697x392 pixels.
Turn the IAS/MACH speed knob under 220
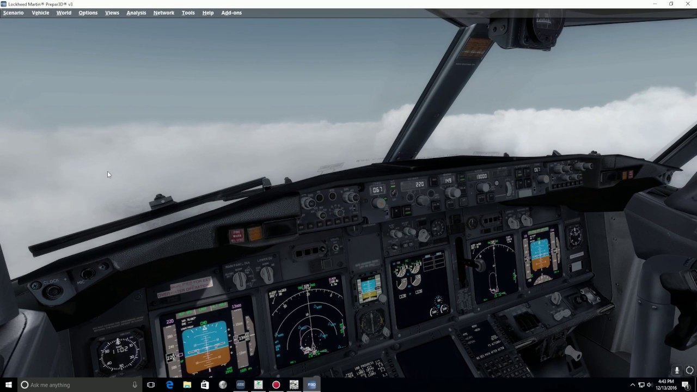(x=423, y=199)
